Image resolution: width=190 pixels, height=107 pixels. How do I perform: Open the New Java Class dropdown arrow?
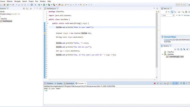10,5
